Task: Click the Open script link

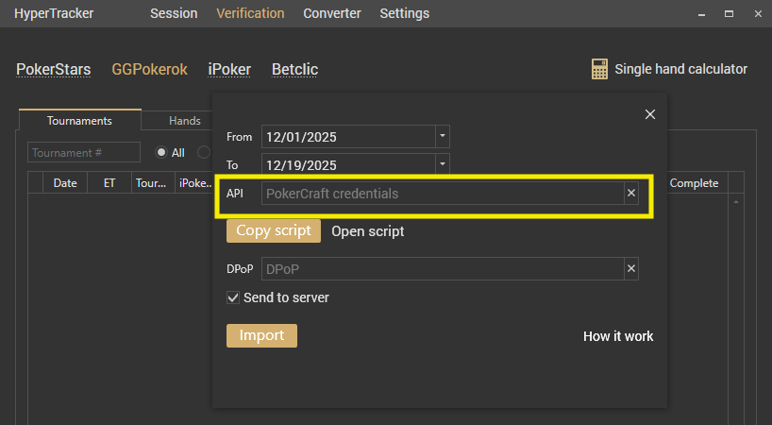Action: (x=368, y=231)
